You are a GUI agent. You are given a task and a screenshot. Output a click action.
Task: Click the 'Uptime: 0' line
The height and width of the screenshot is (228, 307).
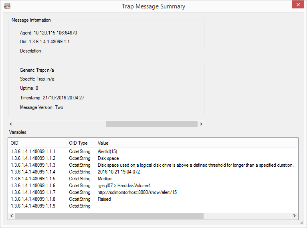click(29, 88)
